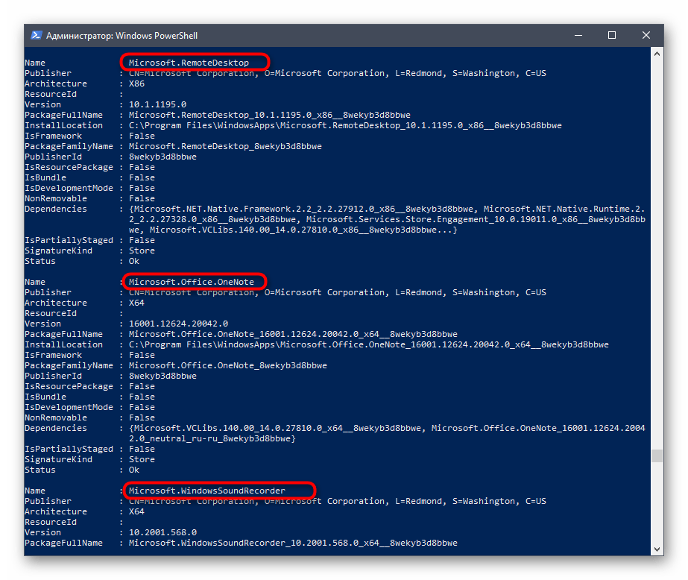Click the PowerShell icon in title bar
This screenshot has width=688, height=580.
(x=36, y=35)
